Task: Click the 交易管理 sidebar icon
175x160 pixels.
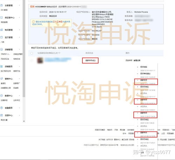Action: (x=1, y=5)
